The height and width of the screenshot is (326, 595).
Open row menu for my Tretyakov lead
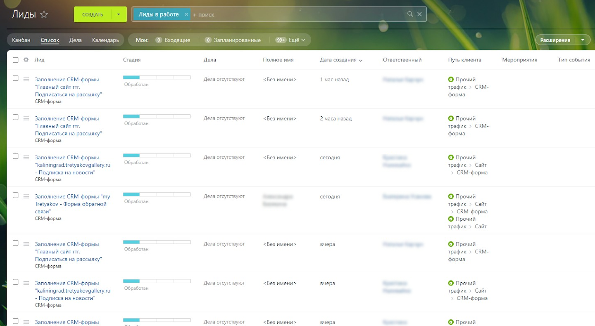(26, 196)
